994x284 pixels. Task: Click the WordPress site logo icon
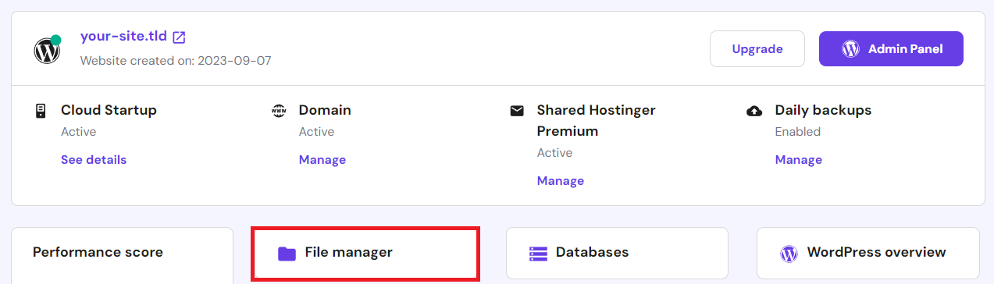(x=47, y=51)
